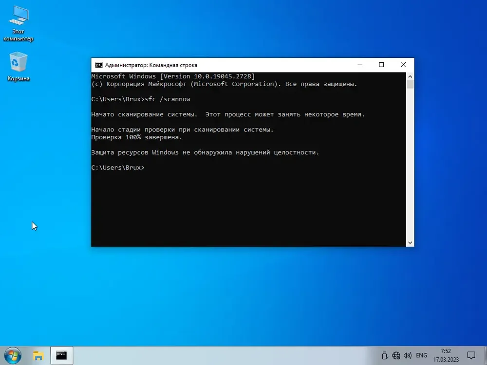This screenshot has width=487, height=365.
Task: Open the network globe tray icon
Action: [x=396, y=355]
